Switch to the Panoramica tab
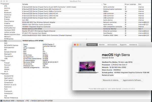152x102 pixels. pyautogui.click(x=92, y=45)
